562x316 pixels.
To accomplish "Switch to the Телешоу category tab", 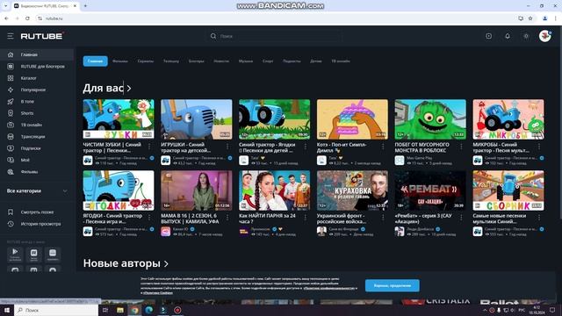I will click(x=171, y=61).
